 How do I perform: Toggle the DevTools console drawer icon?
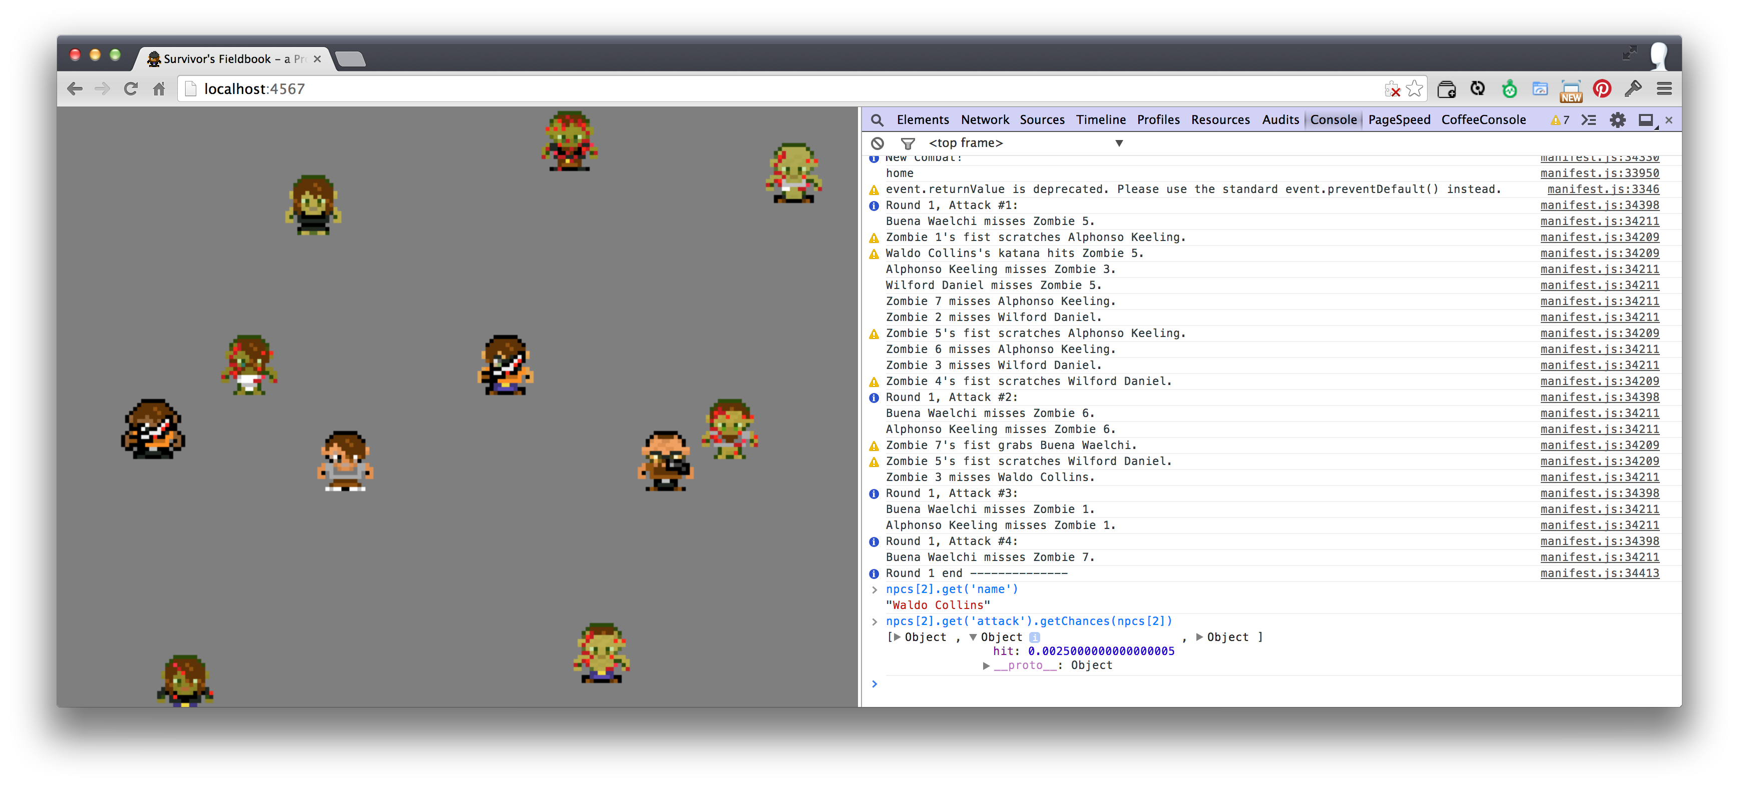click(x=1588, y=120)
